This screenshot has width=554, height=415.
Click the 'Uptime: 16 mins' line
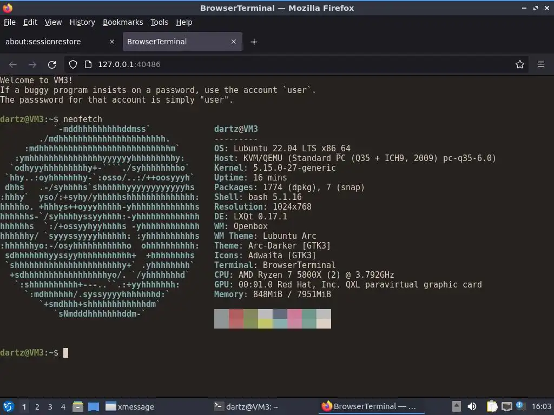(x=250, y=178)
